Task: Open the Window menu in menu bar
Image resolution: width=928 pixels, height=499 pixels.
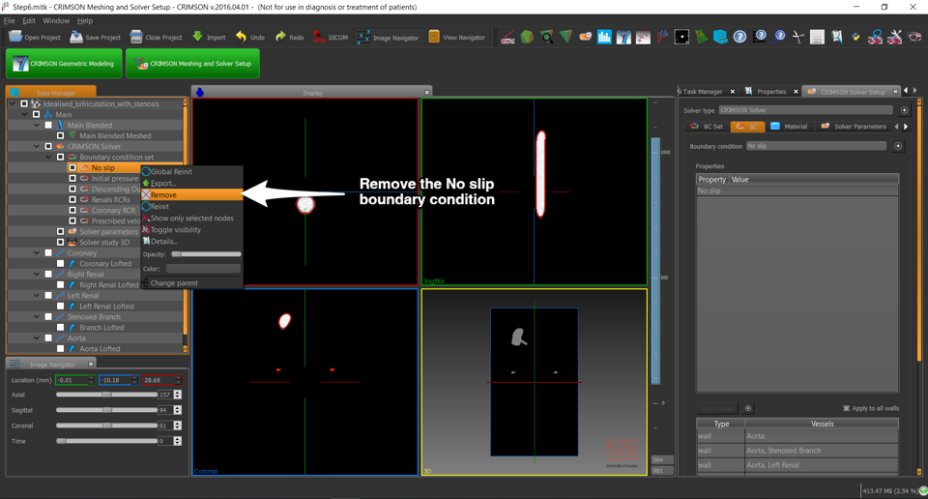Action: [x=56, y=20]
